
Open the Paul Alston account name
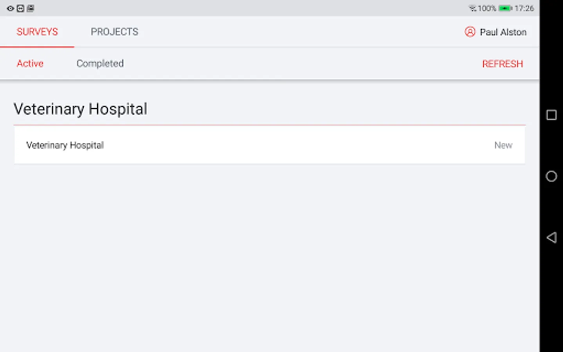click(x=503, y=32)
